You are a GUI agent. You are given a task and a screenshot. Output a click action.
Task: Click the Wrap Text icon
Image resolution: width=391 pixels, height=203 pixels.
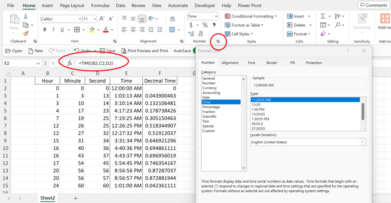173,19
